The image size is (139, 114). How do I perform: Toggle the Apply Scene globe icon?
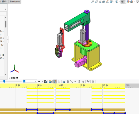click(x=128, y=2)
